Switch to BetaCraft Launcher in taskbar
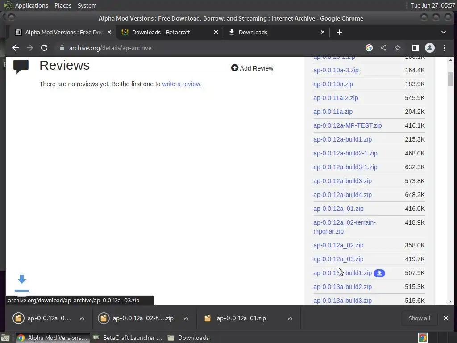 [127, 338]
